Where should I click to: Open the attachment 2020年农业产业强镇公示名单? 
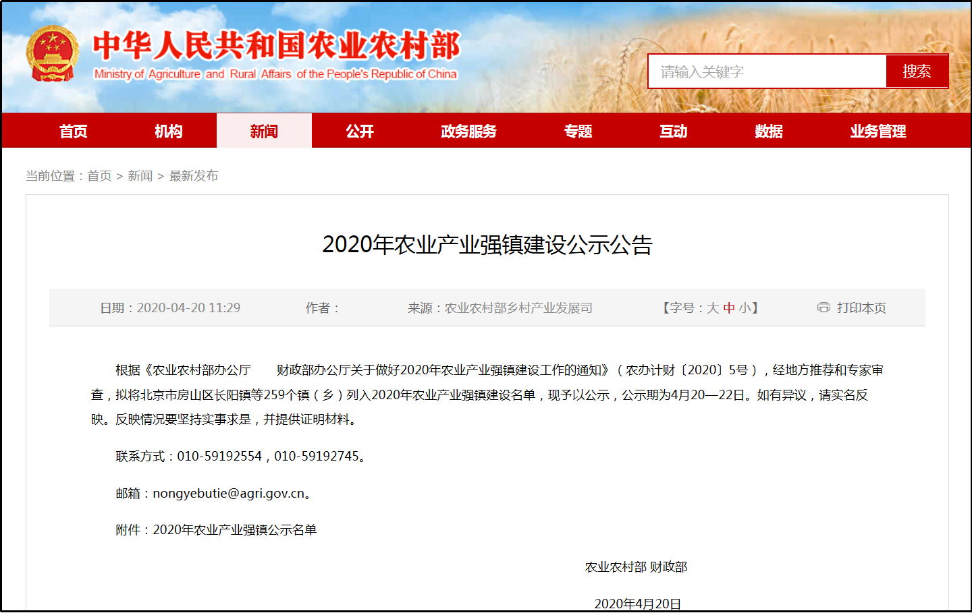[x=235, y=530]
